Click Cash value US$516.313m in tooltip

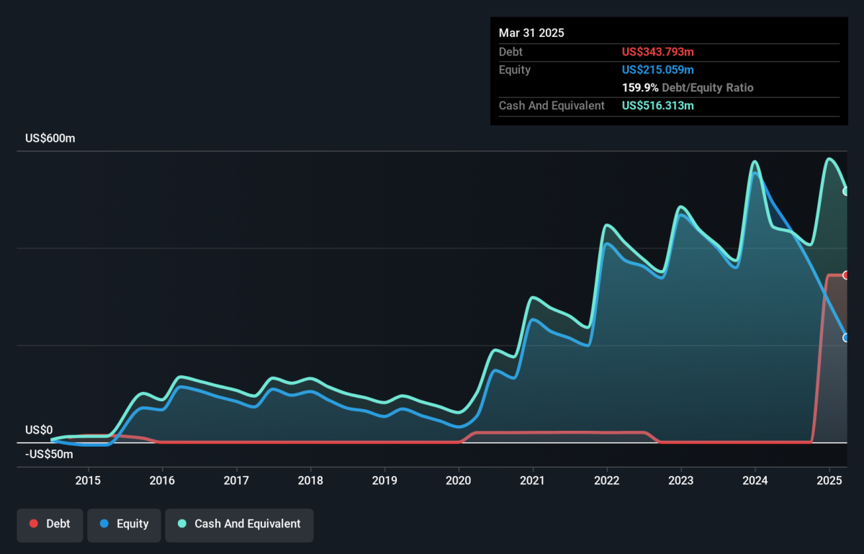pyautogui.click(x=658, y=106)
